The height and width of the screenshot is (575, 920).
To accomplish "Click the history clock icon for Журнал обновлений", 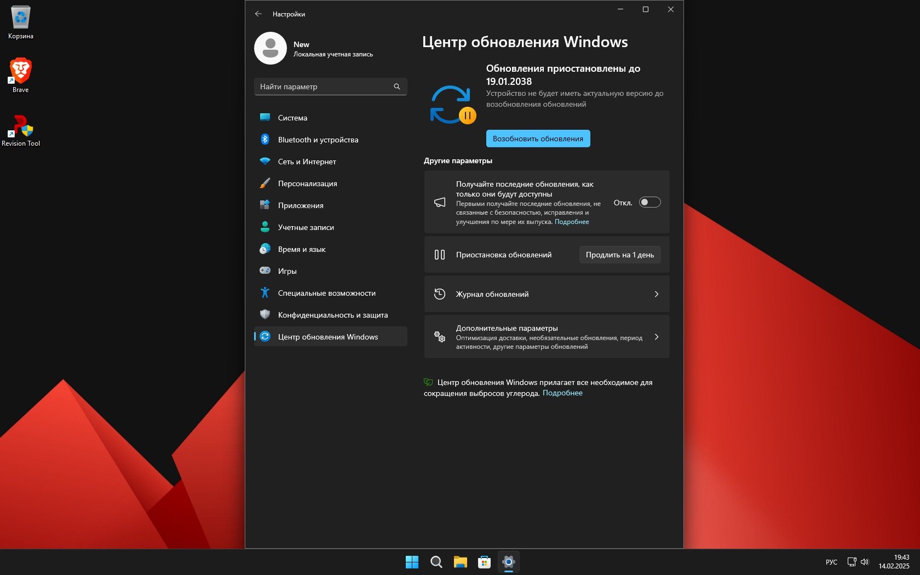I will [x=440, y=294].
